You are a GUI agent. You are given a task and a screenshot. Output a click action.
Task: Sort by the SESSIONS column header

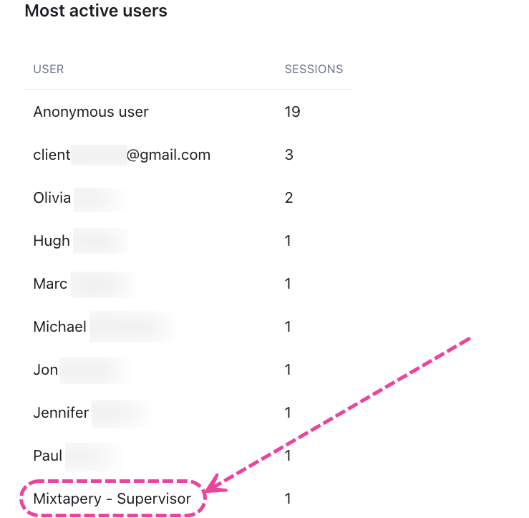click(314, 69)
